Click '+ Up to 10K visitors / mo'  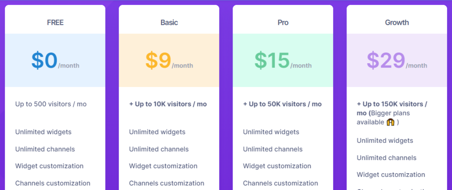168,104
